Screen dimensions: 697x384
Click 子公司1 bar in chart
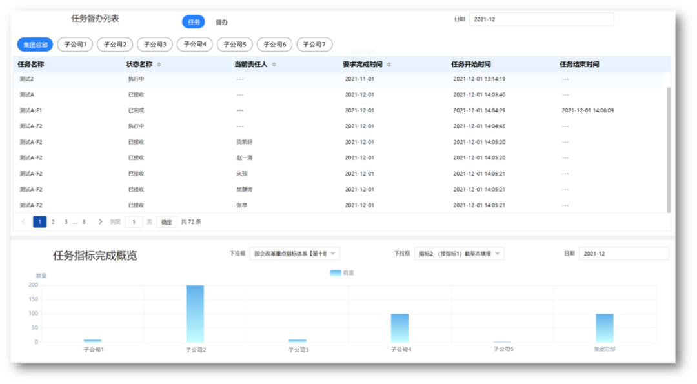point(92,341)
